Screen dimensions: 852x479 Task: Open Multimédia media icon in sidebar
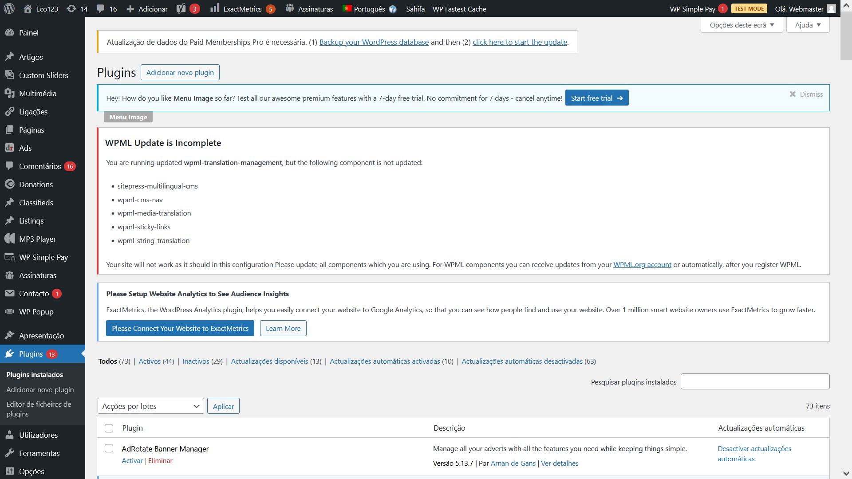click(10, 93)
